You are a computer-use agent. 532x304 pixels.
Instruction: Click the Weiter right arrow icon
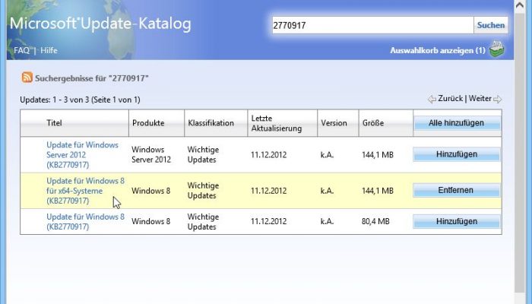[x=497, y=99]
